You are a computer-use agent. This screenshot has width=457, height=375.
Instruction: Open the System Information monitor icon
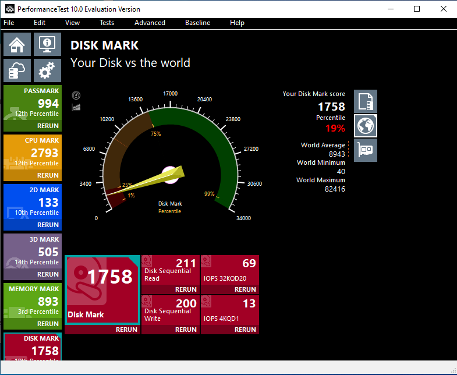tap(47, 45)
